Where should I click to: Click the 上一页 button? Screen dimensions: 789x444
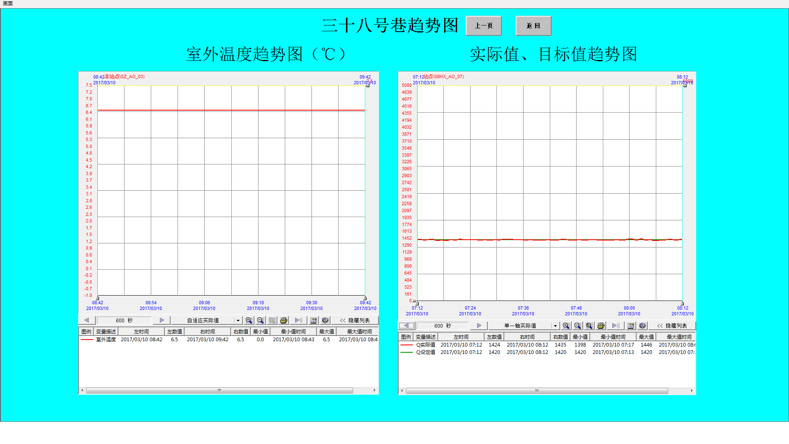click(x=484, y=25)
